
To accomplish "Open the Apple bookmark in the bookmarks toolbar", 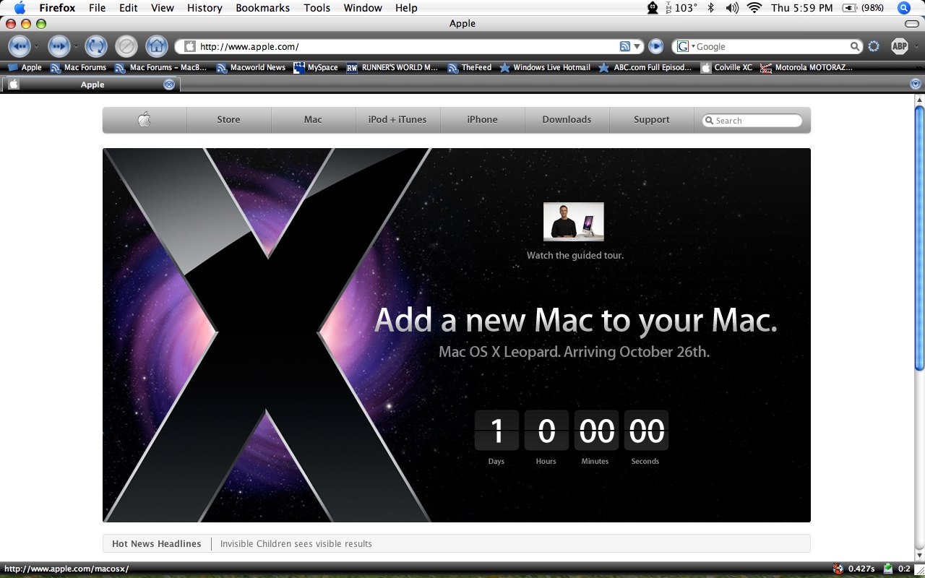I will click(25, 67).
